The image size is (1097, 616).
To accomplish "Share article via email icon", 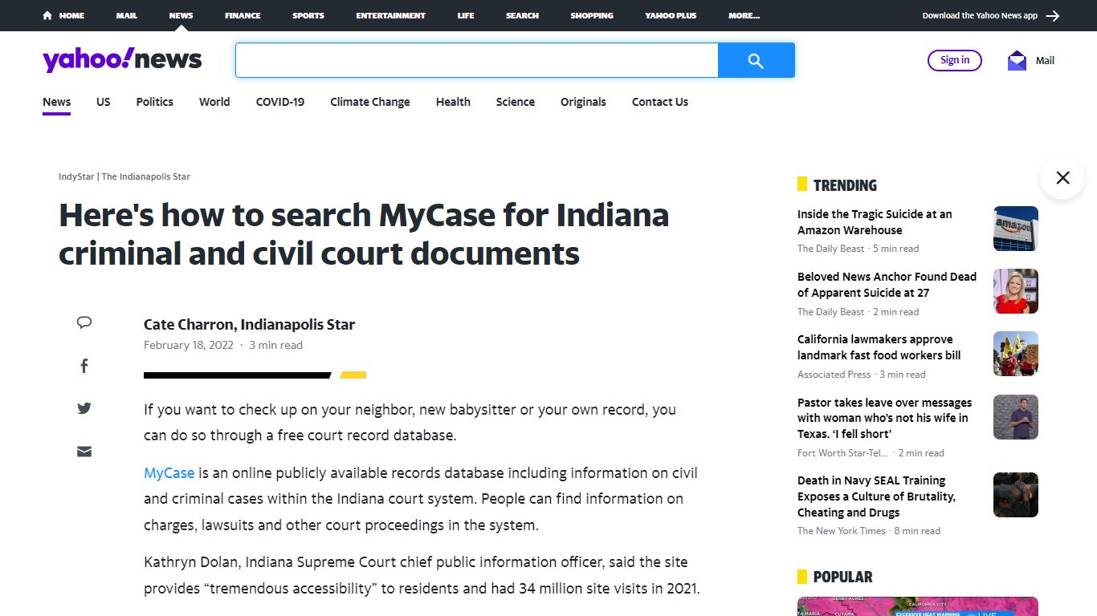I will tap(84, 451).
